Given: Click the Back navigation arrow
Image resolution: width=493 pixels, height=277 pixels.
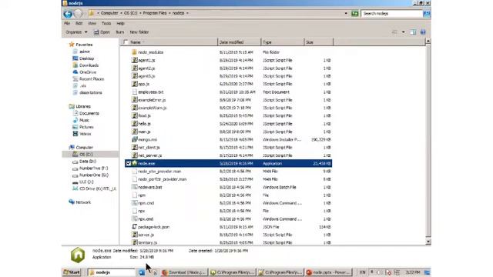Looking at the screenshot, I should [x=68, y=14].
